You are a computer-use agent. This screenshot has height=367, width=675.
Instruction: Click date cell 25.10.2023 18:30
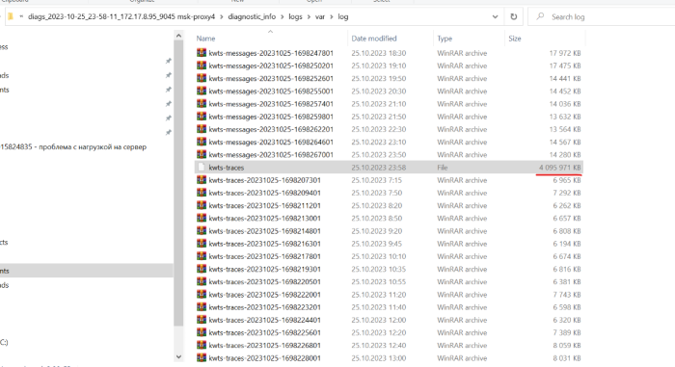point(378,53)
